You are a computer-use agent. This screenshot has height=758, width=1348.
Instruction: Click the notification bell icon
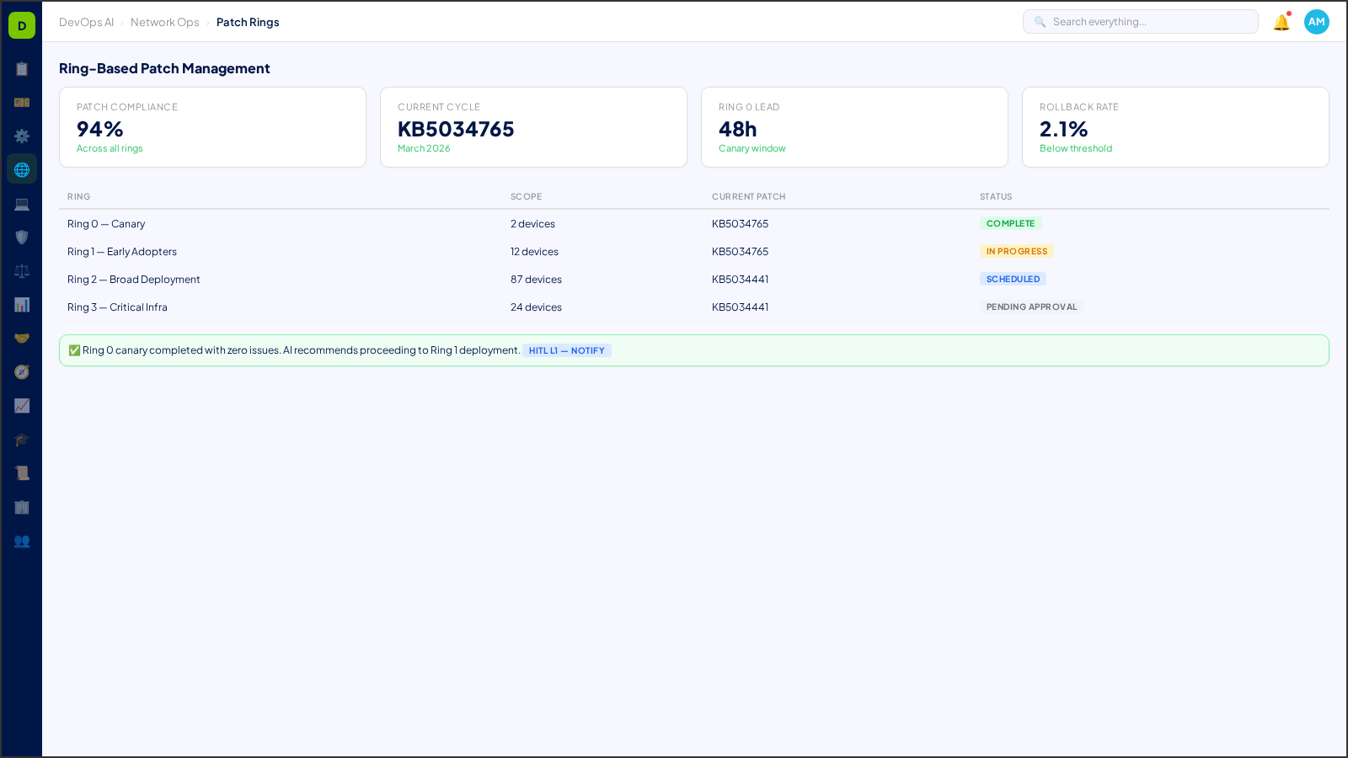(x=1280, y=22)
